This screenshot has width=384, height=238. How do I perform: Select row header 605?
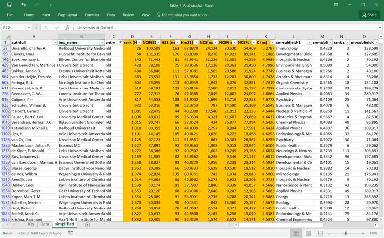pos(5,83)
